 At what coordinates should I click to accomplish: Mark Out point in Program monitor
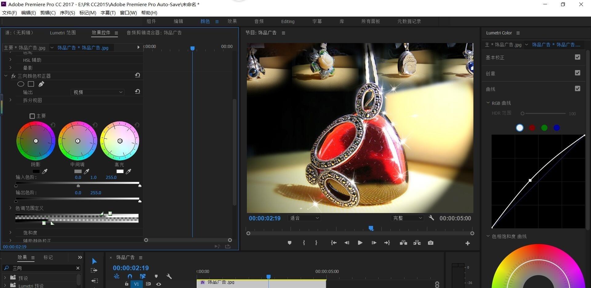[x=316, y=243]
